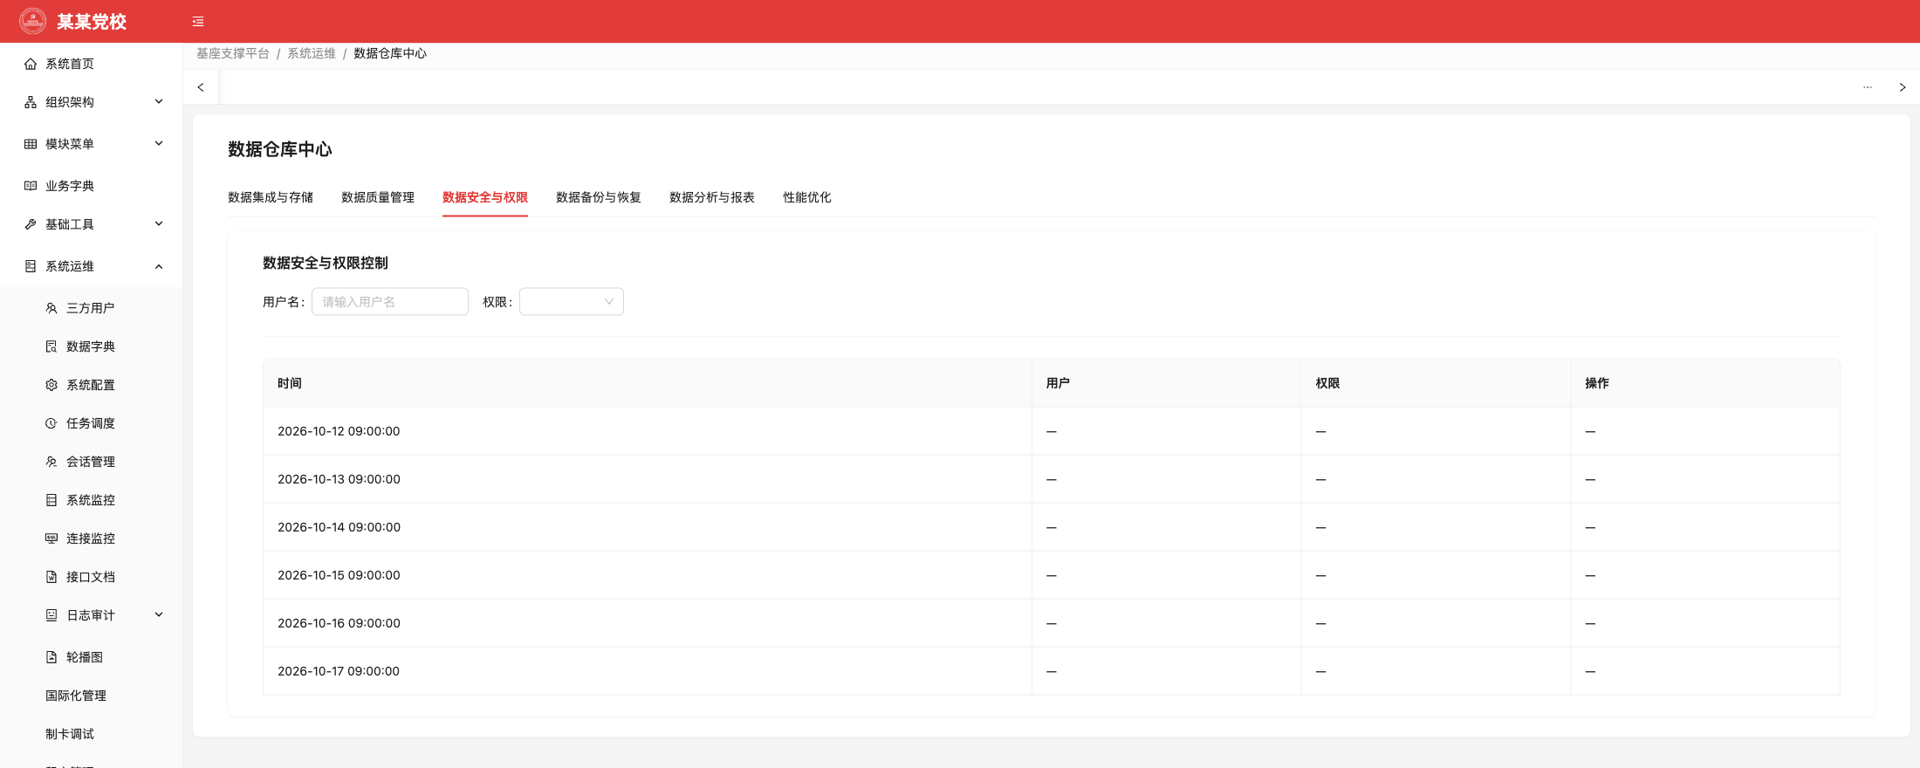
Task: Click the table icon beside 模块菜单
Action: point(31,144)
